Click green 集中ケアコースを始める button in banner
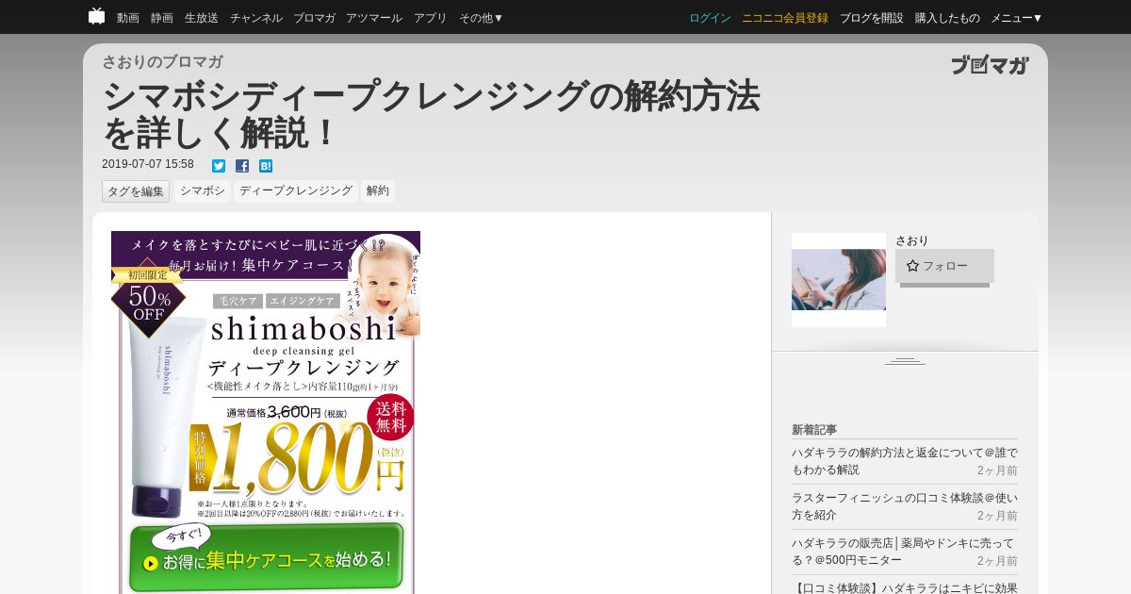The height and width of the screenshot is (594, 1131). coord(266,556)
